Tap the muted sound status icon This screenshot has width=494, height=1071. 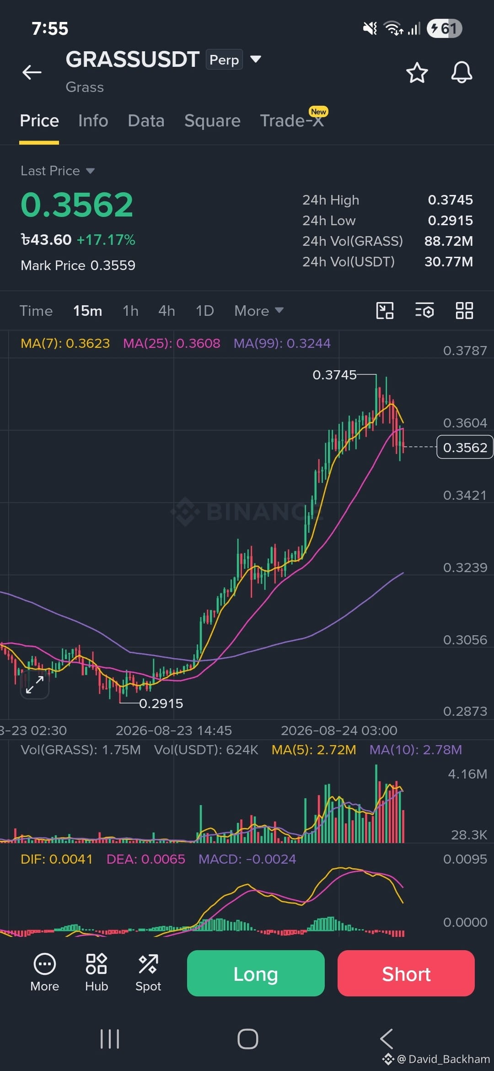370,29
